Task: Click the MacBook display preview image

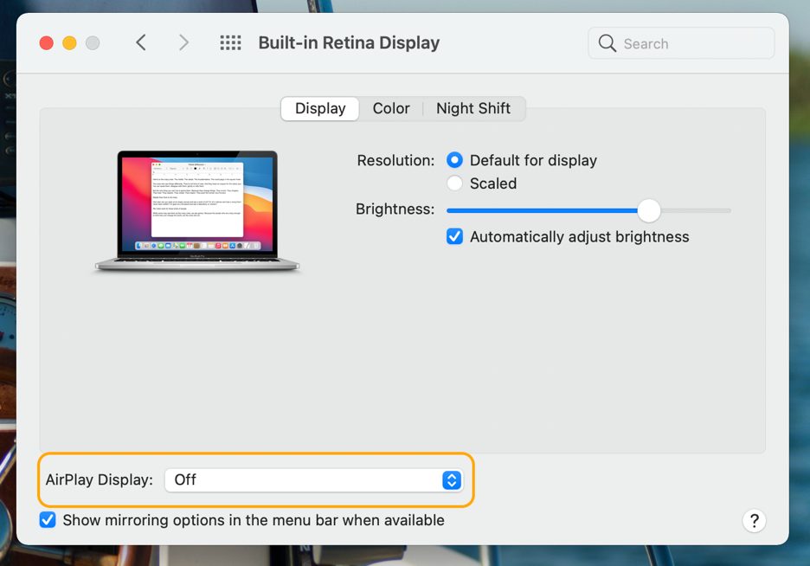Action: coord(197,211)
